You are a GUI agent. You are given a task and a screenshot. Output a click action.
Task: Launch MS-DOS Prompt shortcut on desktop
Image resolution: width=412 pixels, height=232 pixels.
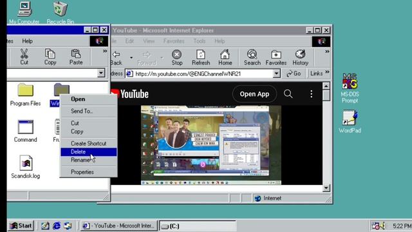350,88
